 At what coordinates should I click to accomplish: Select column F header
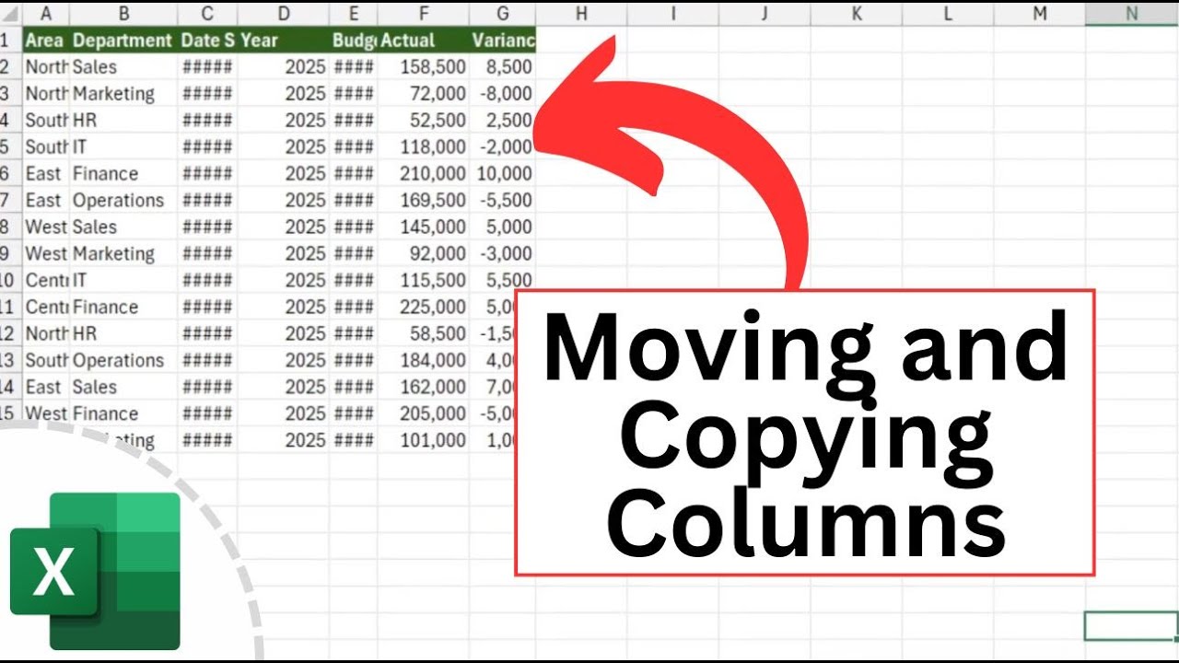coord(423,13)
